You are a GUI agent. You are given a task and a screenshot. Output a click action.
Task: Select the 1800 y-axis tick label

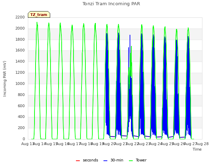20,39
